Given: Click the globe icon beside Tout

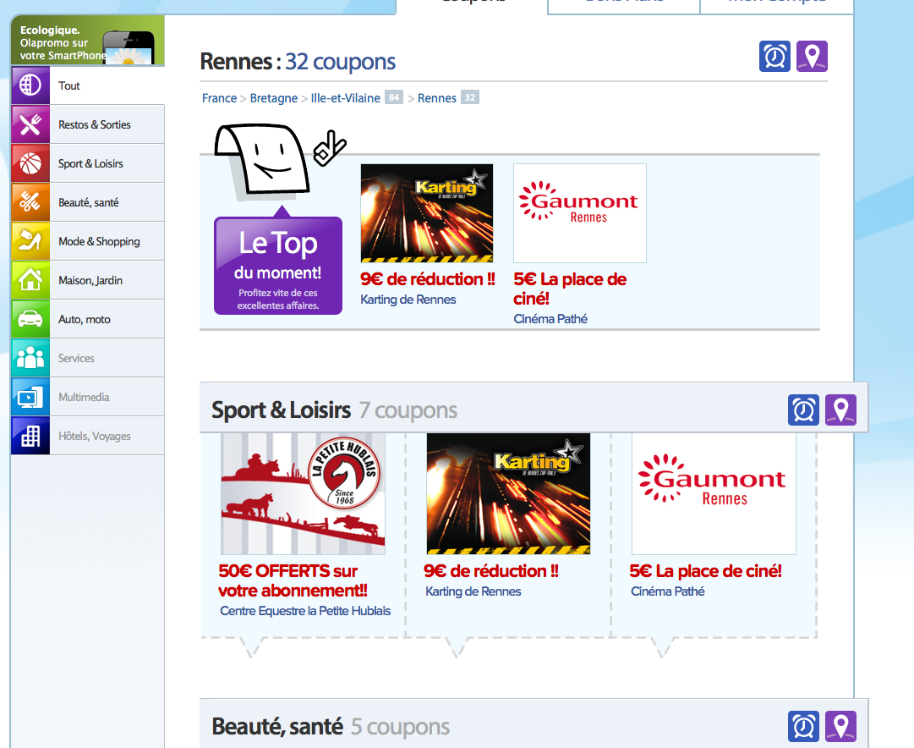Looking at the screenshot, I should coord(30,85).
